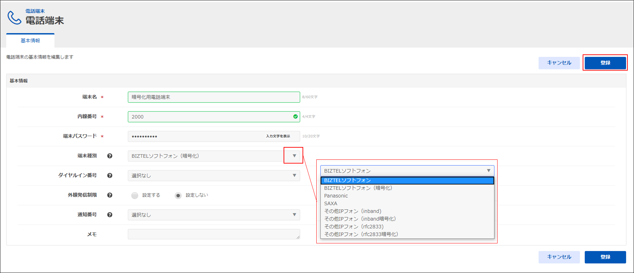Open help icon for 通知番号
Viewport: 634px width, 273px height.
(110, 215)
